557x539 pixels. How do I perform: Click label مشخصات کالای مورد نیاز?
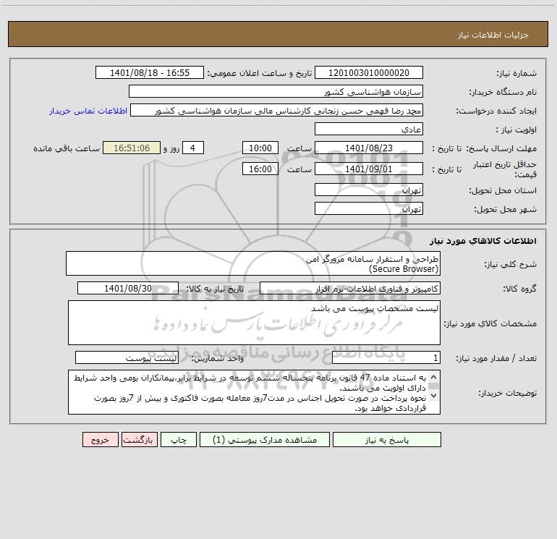click(490, 323)
